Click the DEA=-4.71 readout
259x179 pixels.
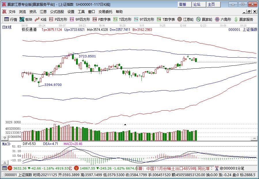coord(50,144)
